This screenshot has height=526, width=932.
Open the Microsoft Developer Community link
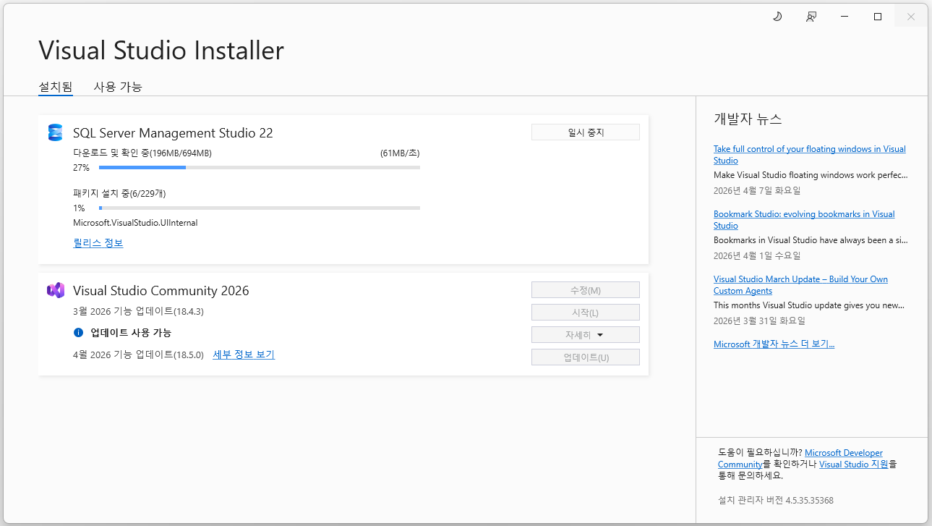(800, 459)
